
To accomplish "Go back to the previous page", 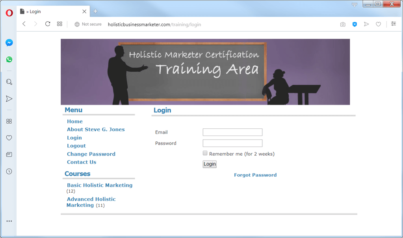I will (24, 24).
